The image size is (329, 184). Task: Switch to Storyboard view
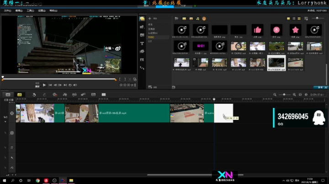click(x=8, y=95)
